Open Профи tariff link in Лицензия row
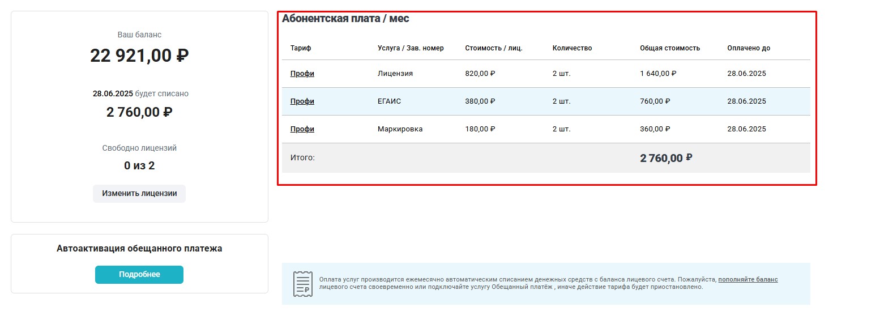This screenshot has width=880, height=324. coord(302,74)
